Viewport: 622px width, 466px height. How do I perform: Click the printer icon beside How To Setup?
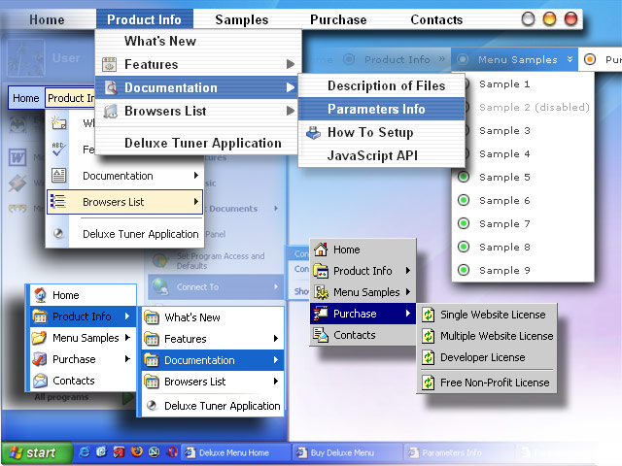313,133
